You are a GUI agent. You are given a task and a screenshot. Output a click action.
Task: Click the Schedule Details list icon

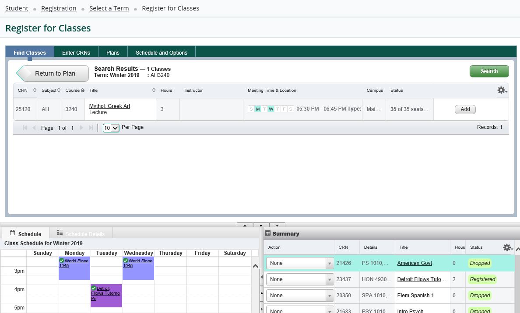[x=60, y=233]
